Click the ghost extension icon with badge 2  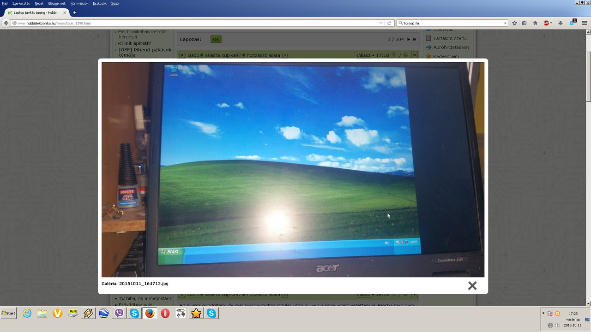pos(573,22)
